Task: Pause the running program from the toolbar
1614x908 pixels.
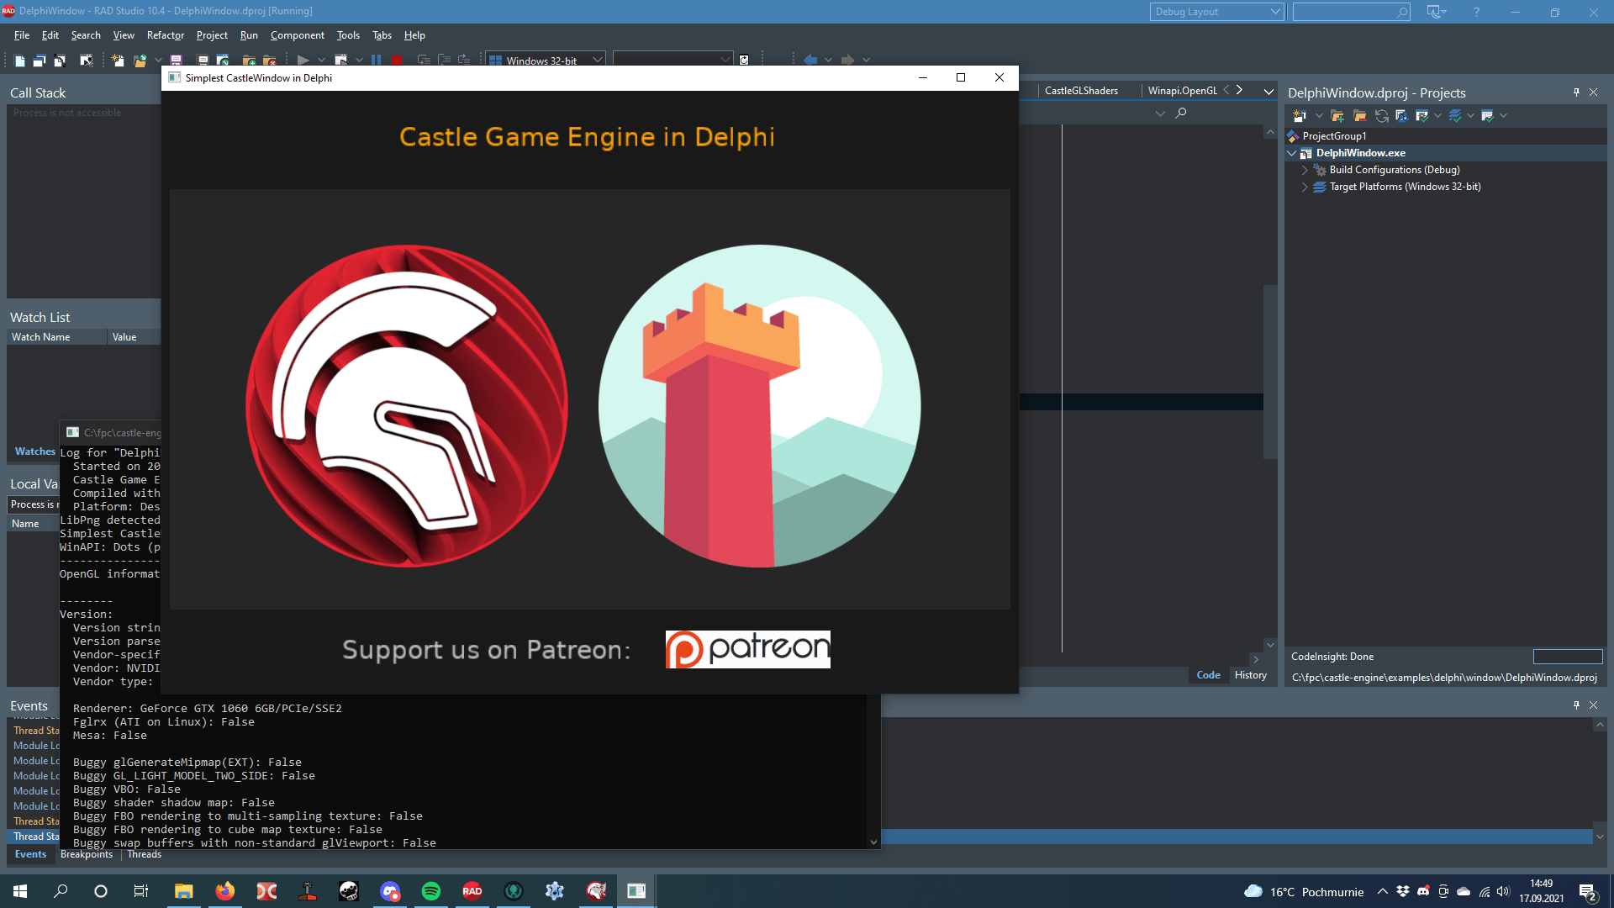Action: [376, 61]
